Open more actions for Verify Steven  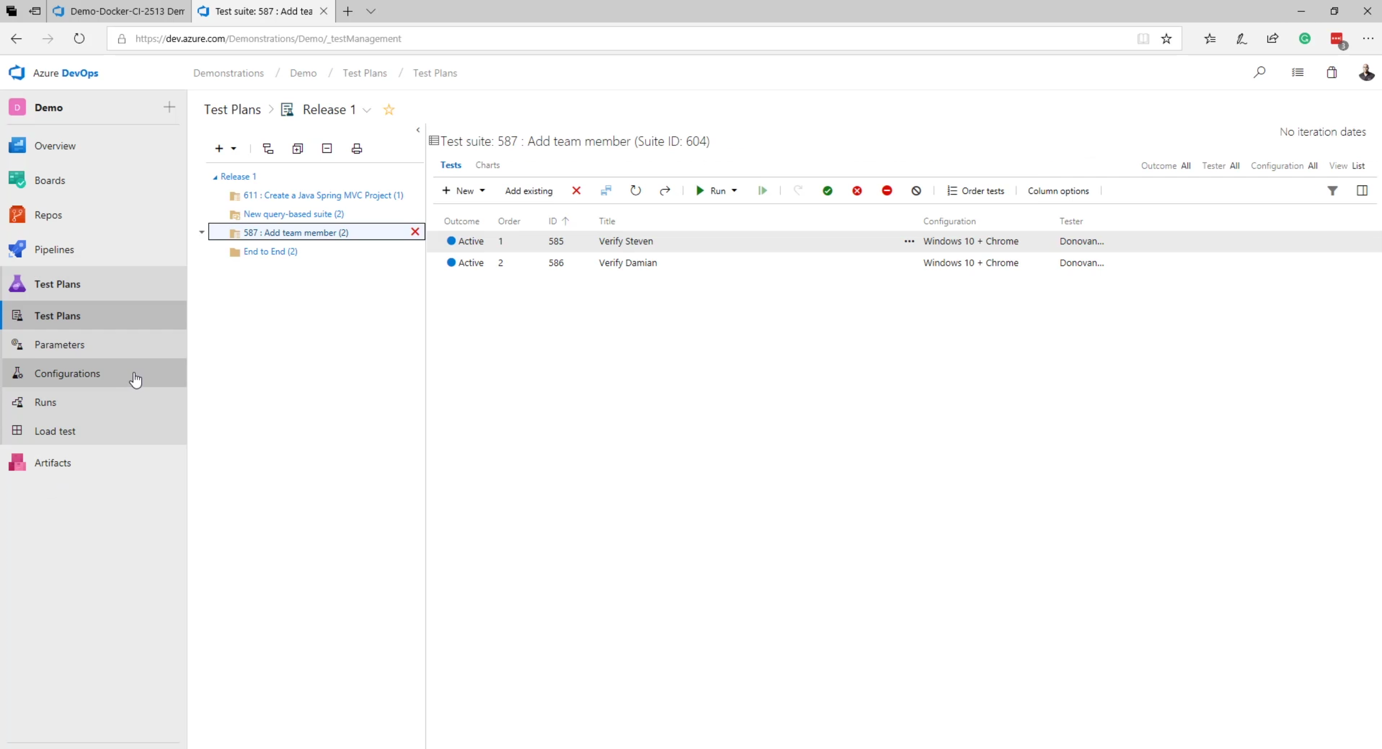[909, 241]
